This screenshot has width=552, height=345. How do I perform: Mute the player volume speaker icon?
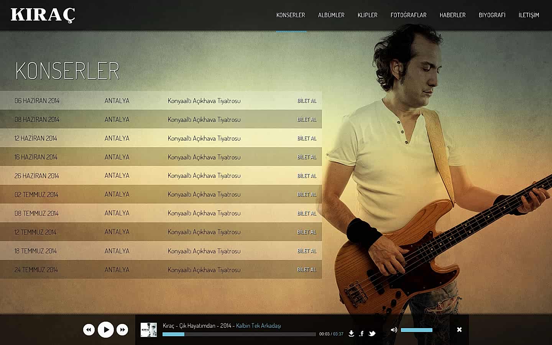pyautogui.click(x=394, y=330)
